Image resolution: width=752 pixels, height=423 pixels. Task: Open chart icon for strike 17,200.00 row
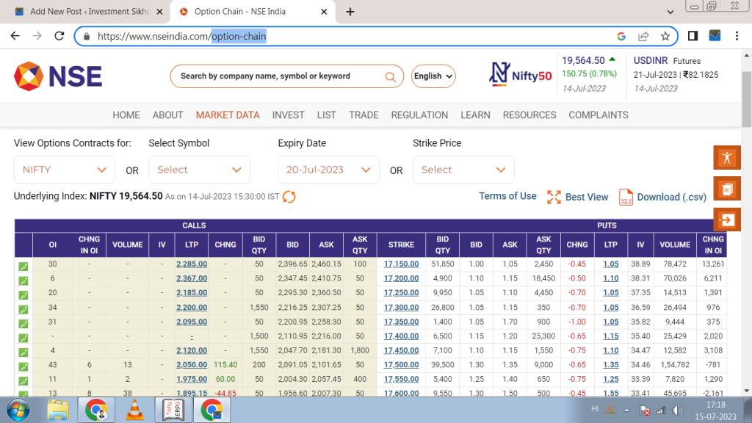[x=23, y=281]
